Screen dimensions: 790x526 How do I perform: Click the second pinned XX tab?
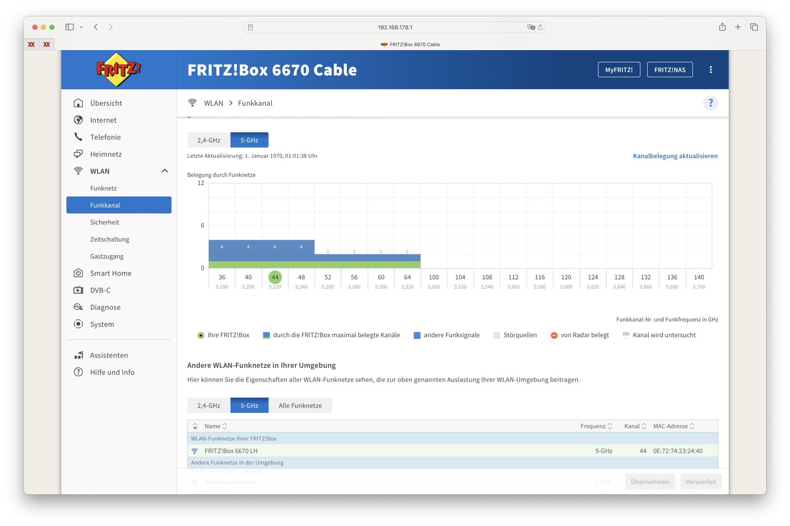46,44
